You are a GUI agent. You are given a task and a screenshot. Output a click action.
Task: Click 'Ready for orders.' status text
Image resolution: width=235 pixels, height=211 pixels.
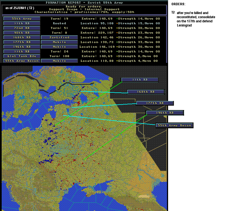(84, 7)
